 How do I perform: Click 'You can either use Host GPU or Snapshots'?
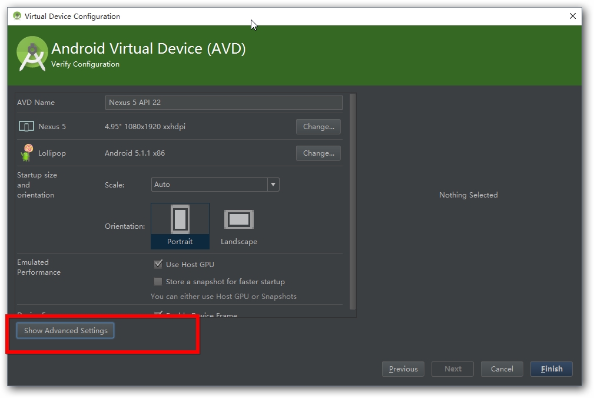pos(224,297)
